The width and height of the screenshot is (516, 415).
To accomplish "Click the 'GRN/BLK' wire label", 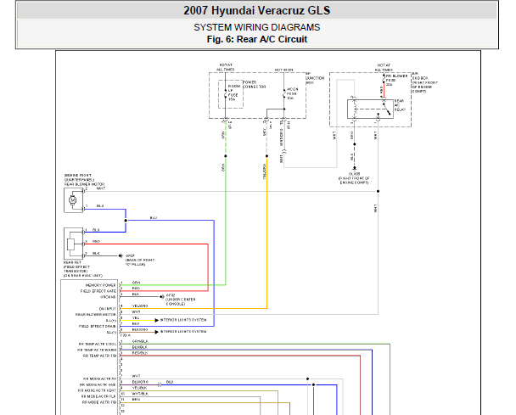I will pyautogui.click(x=140, y=341).
